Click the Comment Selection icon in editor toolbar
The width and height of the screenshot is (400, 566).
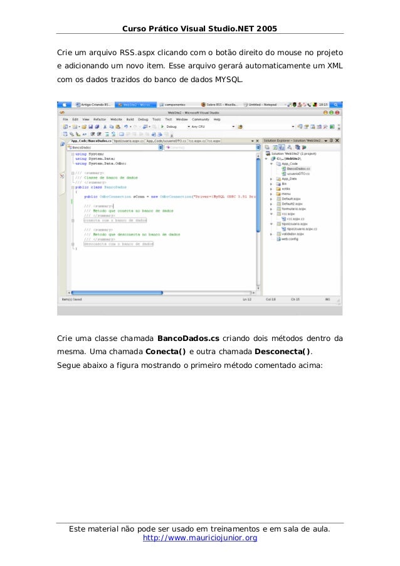pyautogui.click(x=107, y=134)
